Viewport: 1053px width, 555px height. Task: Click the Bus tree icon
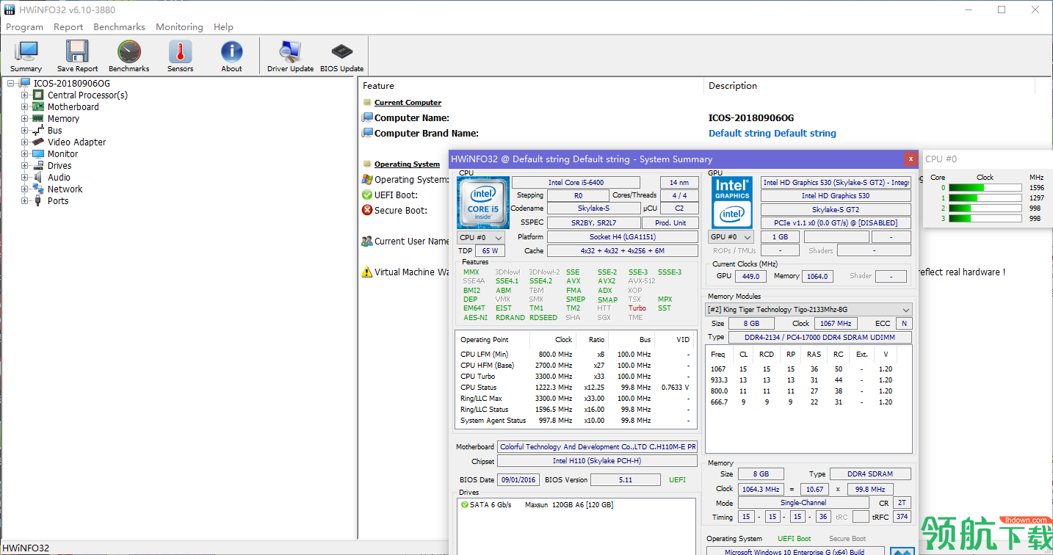(38, 130)
